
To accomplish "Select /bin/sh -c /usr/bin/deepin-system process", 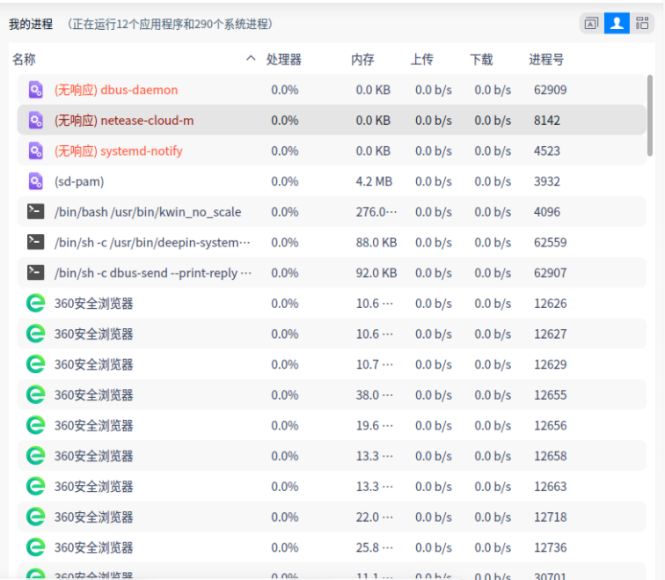I will coord(152,242).
